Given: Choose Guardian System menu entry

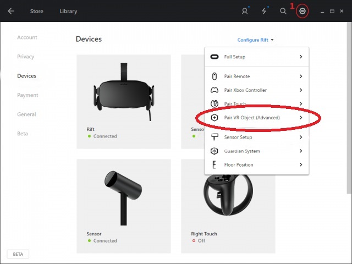Looking at the screenshot, I should (257, 151).
